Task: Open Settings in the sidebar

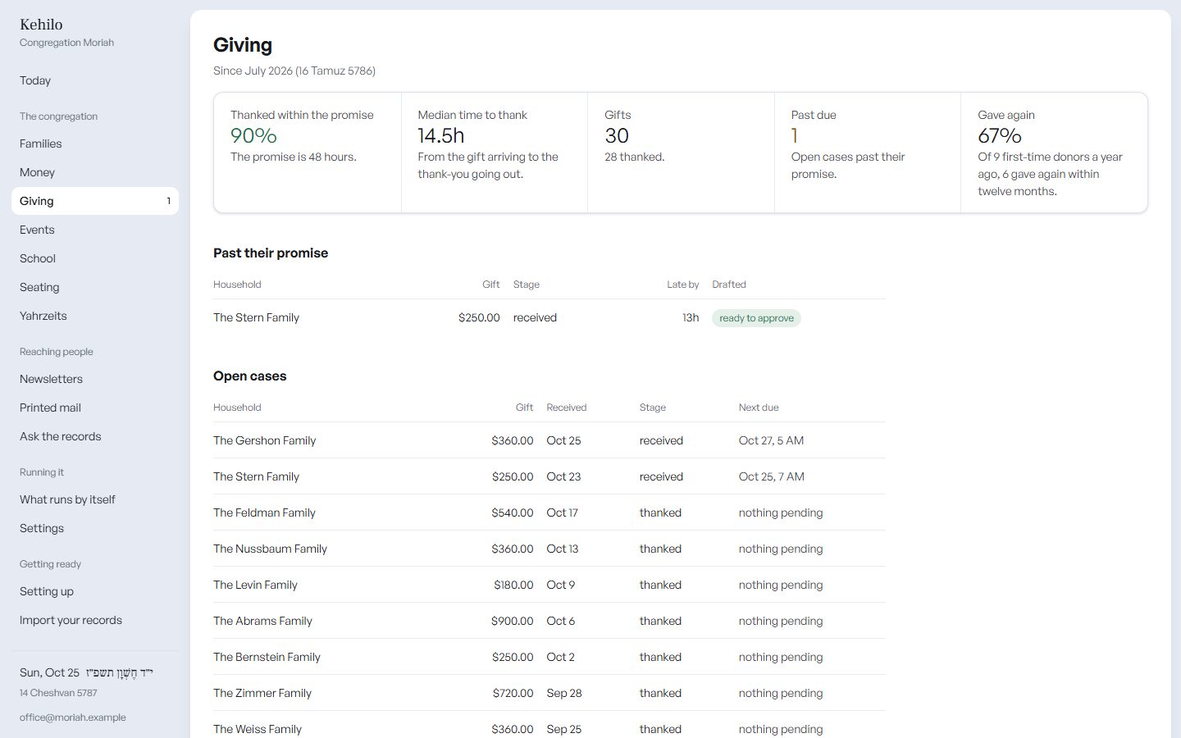Action: [x=95, y=528]
